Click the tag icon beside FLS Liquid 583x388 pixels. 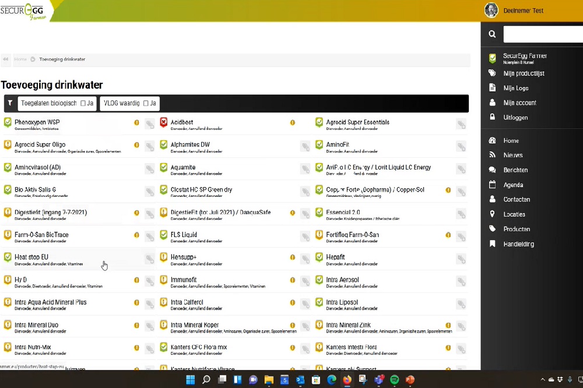tap(305, 237)
